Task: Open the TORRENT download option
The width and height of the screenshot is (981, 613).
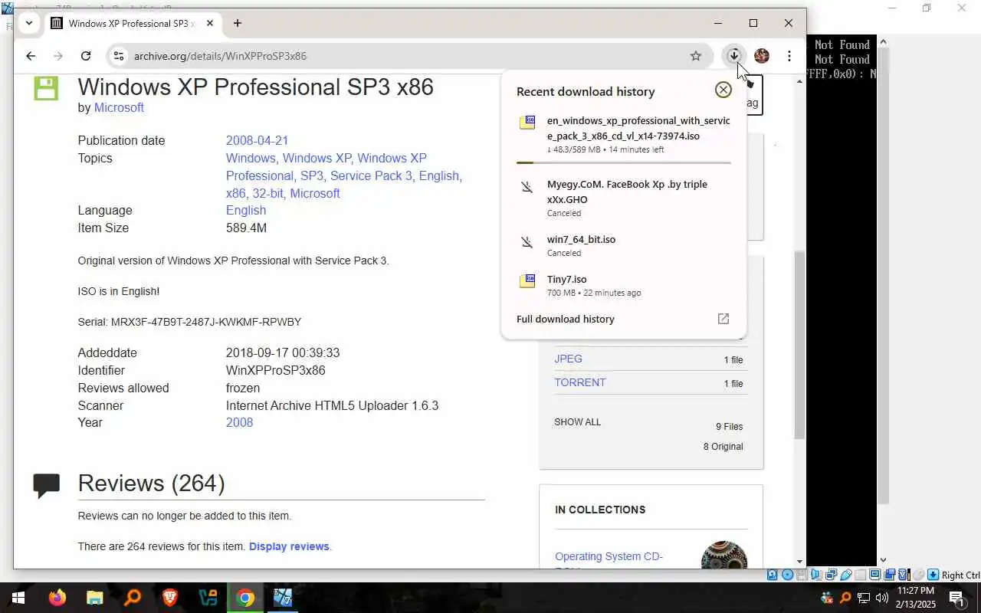Action: click(580, 382)
